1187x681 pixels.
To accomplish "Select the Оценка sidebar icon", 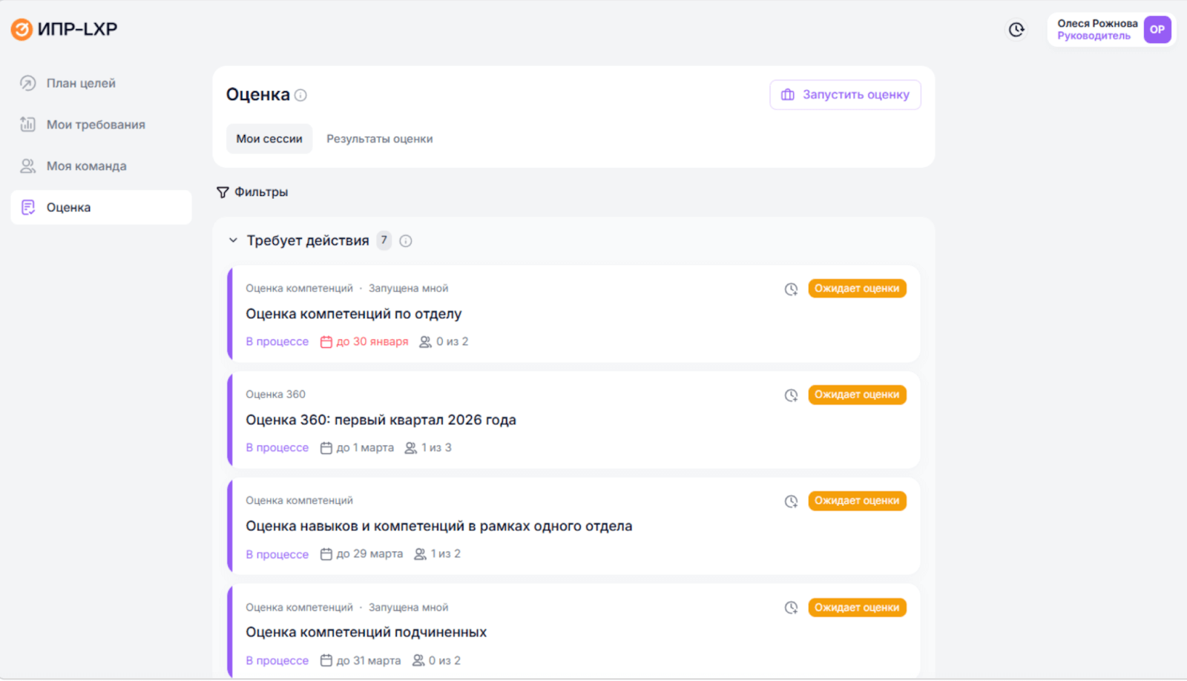I will coord(27,207).
